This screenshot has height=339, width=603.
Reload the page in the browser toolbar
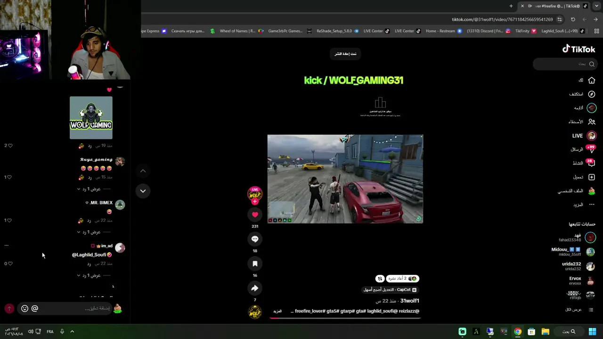tap(573, 19)
